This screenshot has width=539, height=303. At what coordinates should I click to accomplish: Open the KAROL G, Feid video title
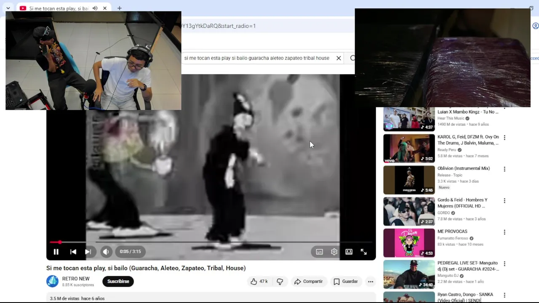point(468,140)
